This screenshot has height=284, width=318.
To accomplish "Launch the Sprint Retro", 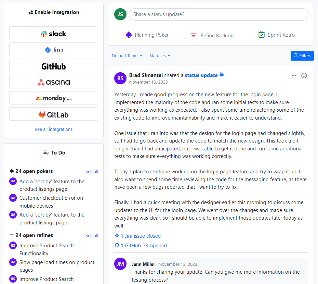I will (x=276, y=35).
